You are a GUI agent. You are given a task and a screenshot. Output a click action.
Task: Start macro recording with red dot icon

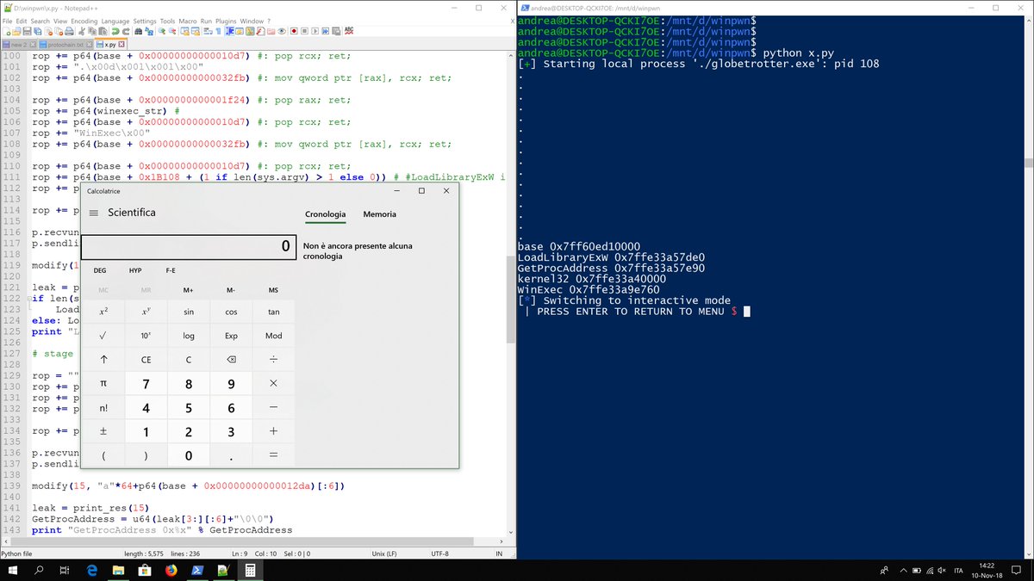coord(293,31)
